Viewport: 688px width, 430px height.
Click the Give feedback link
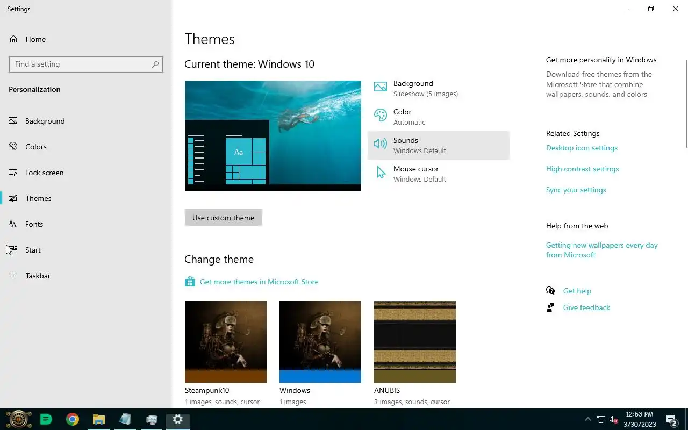(x=586, y=307)
